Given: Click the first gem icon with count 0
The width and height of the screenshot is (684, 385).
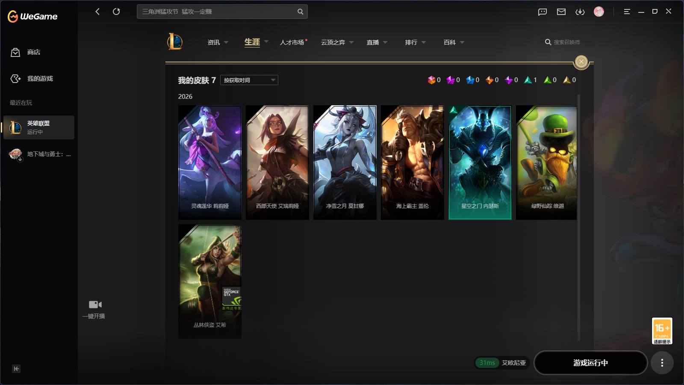Looking at the screenshot, I should (431, 80).
